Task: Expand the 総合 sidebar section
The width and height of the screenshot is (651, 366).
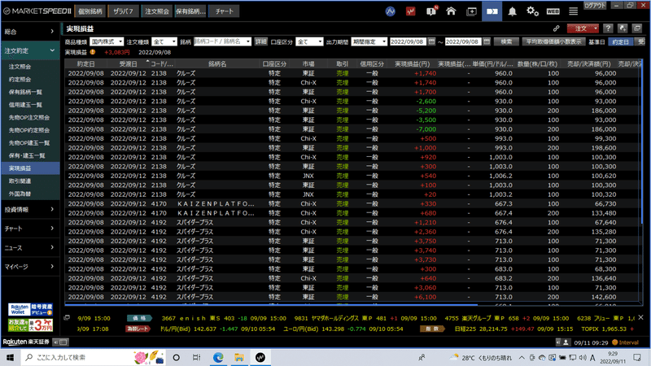Action: coord(29,32)
